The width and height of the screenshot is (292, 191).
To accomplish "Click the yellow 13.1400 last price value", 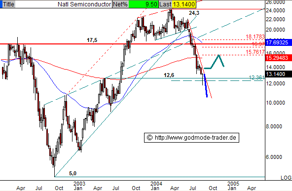I will point(184,4).
